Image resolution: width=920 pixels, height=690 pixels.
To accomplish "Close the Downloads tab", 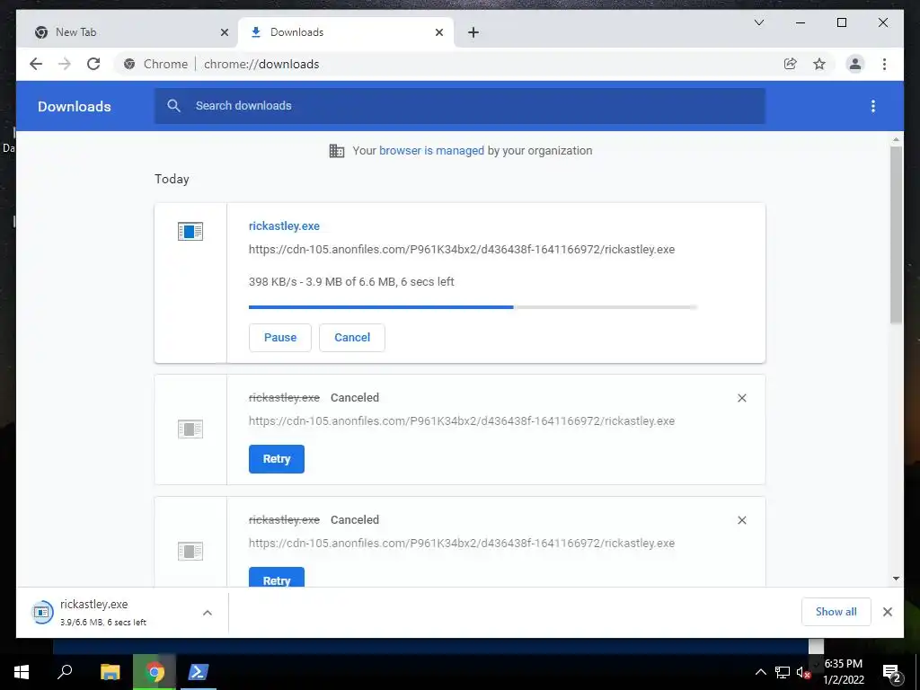I will point(438,32).
